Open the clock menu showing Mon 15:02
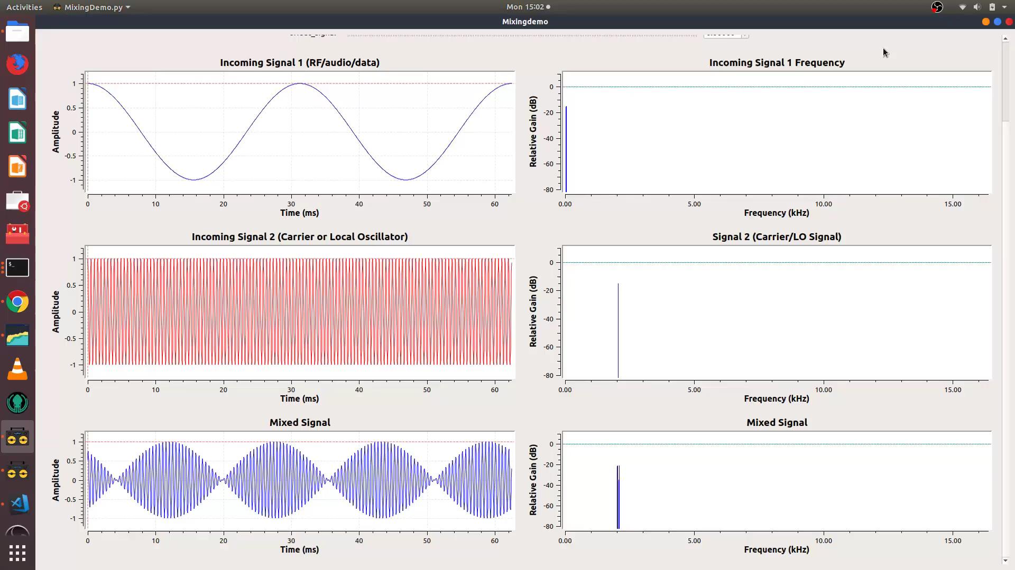 coord(527,7)
